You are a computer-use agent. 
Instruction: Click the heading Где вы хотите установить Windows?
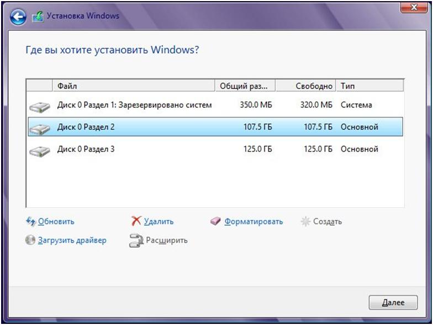point(112,50)
